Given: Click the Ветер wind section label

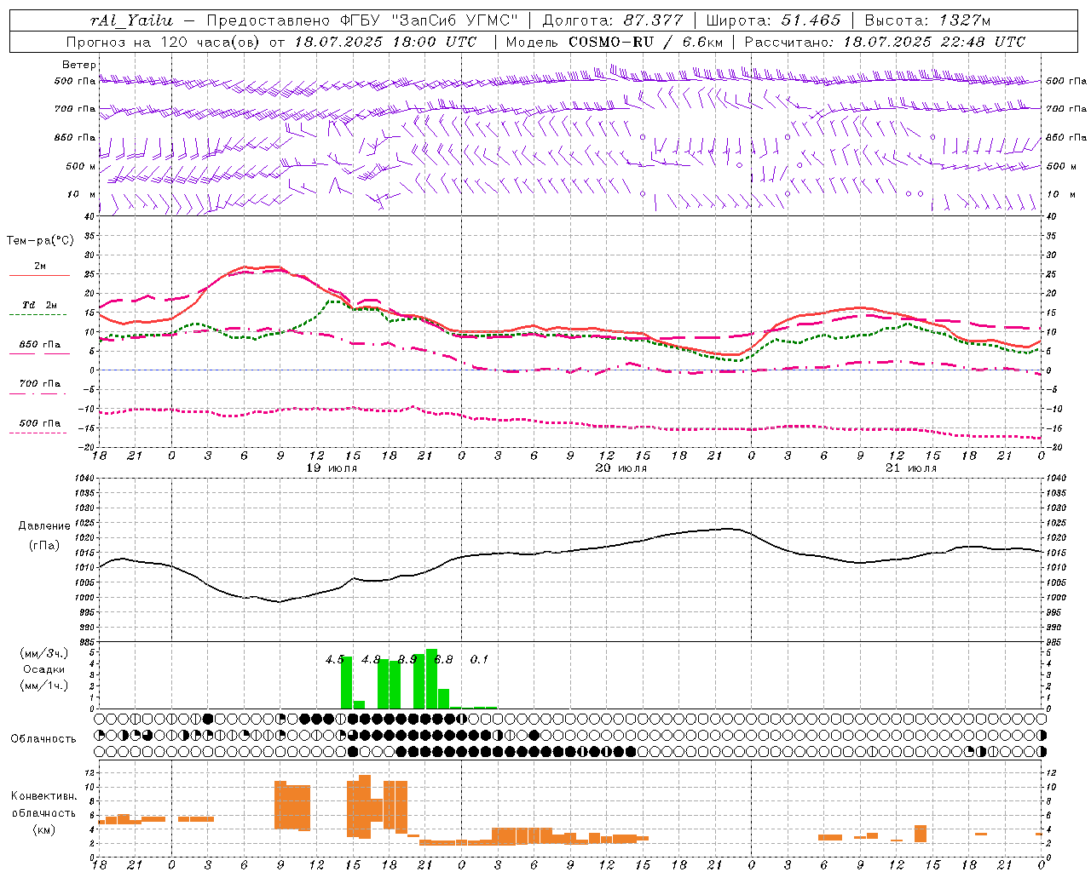Looking at the screenshot, I should [x=79, y=65].
